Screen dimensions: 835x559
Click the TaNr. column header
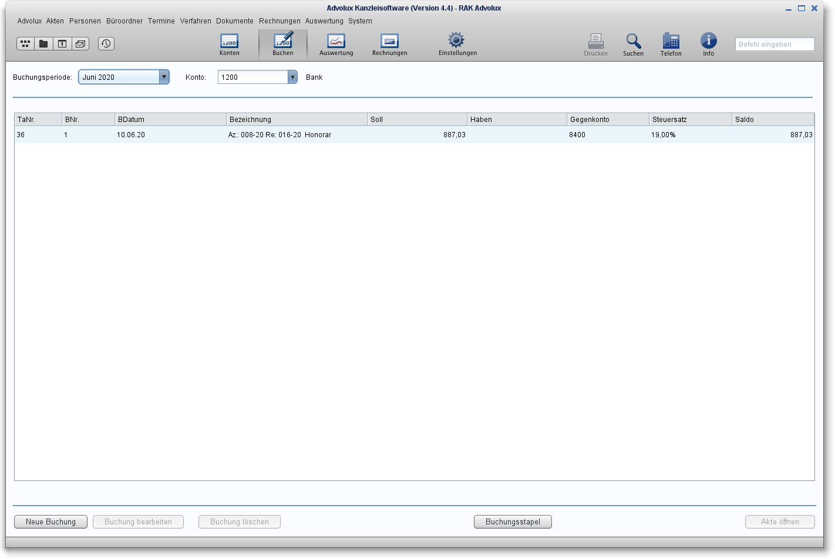click(38, 119)
